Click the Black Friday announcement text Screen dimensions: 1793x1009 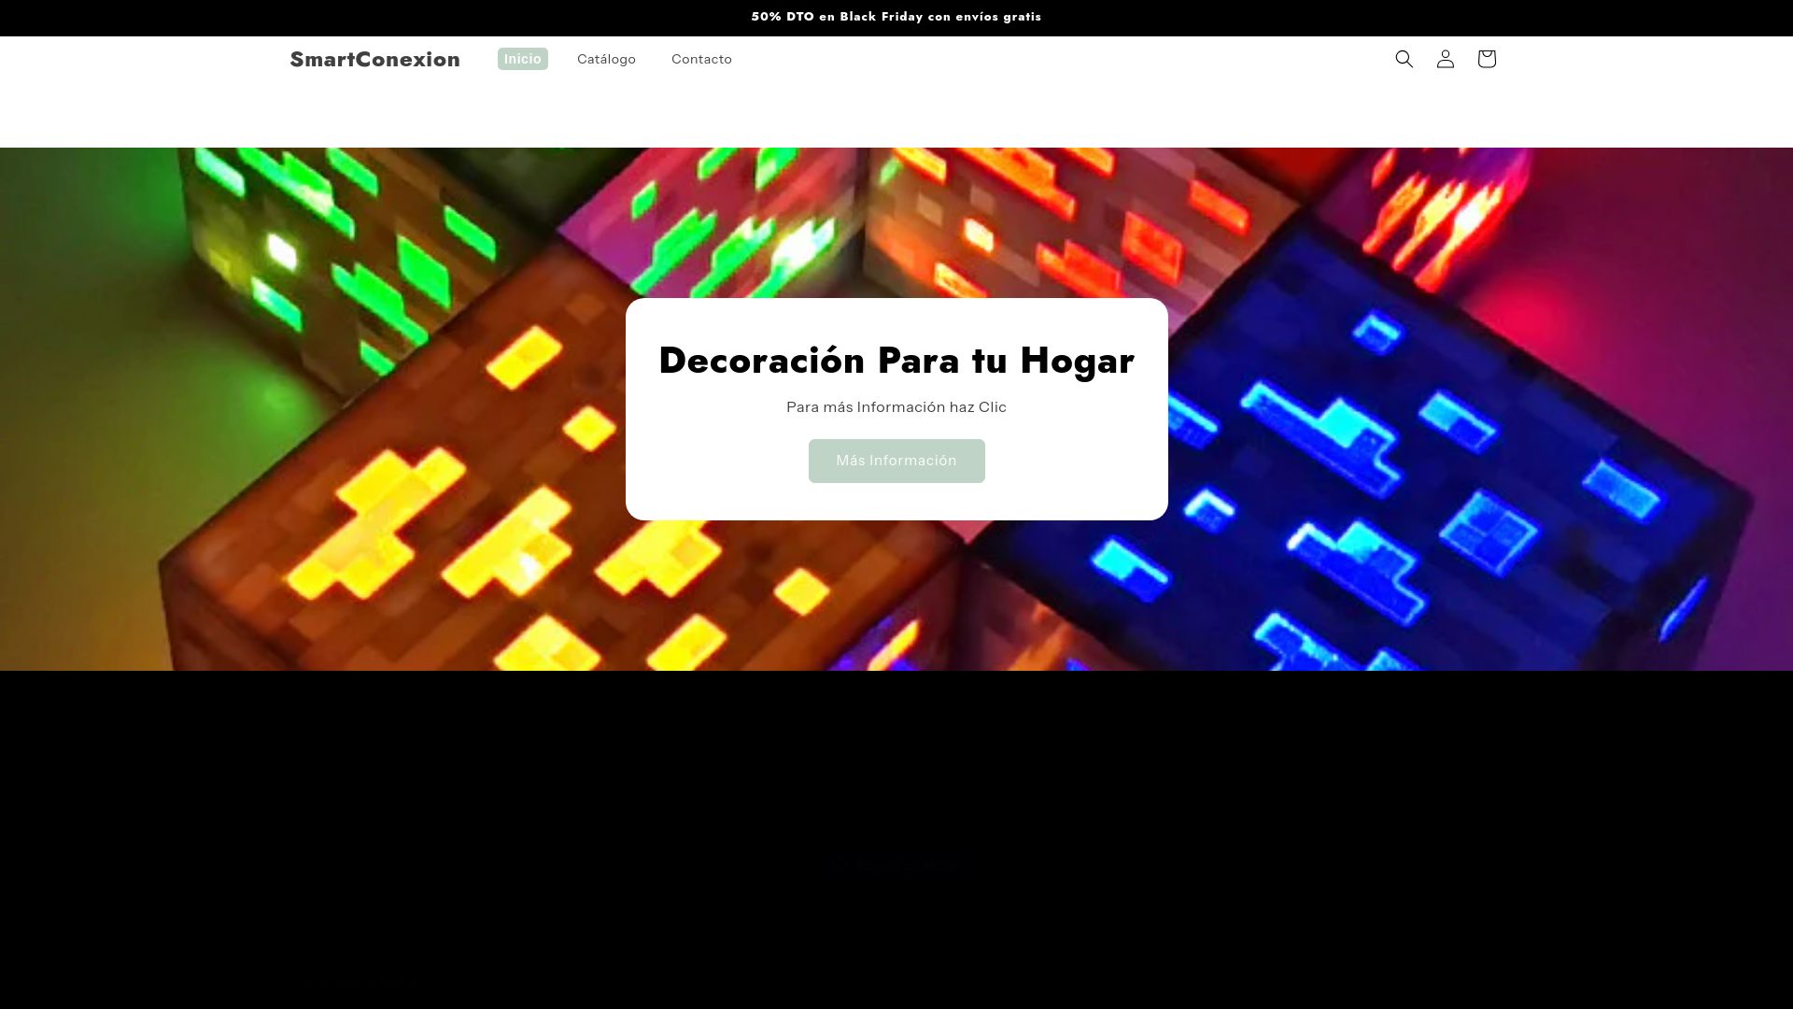896,17
